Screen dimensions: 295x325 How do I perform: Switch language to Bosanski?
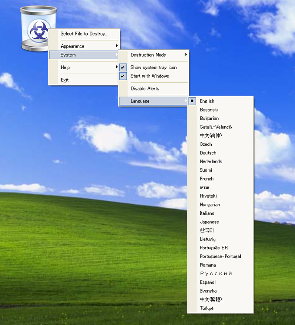click(220, 109)
